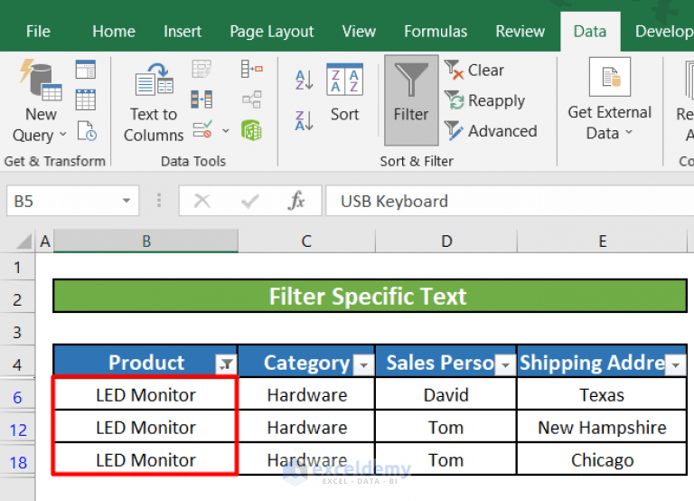The height and width of the screenshot is (501, 694).
Task: Click formula bar with USB Keyboard
Action: point(509,201)
